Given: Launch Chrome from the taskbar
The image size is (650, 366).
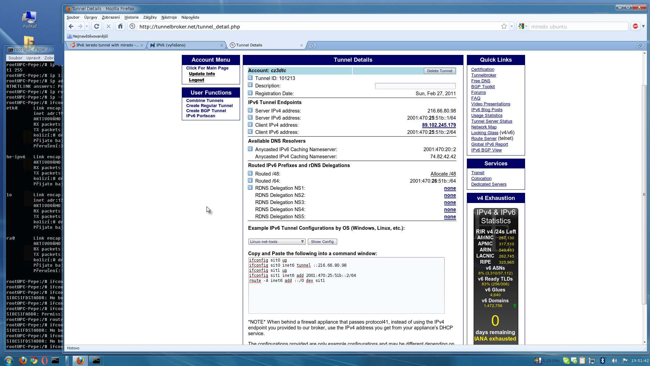Looking at the screenshot, I should 34,361.
